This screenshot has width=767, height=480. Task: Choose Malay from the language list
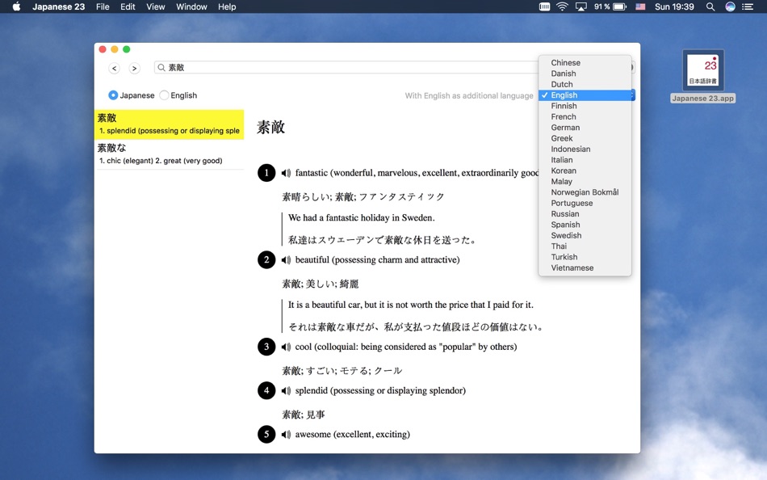tap(585, 181)
